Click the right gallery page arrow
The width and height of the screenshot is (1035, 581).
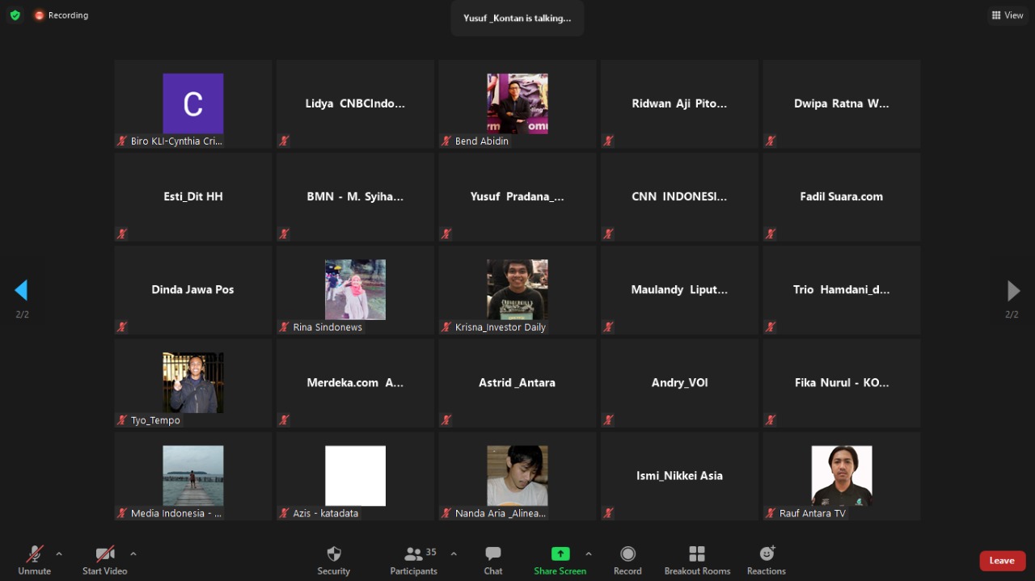pos(1012,290)
